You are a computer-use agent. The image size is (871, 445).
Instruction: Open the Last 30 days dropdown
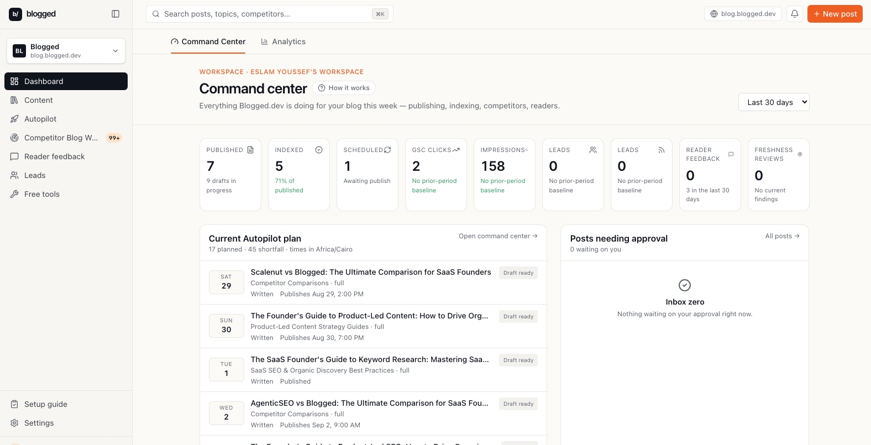tap(774, 102)
